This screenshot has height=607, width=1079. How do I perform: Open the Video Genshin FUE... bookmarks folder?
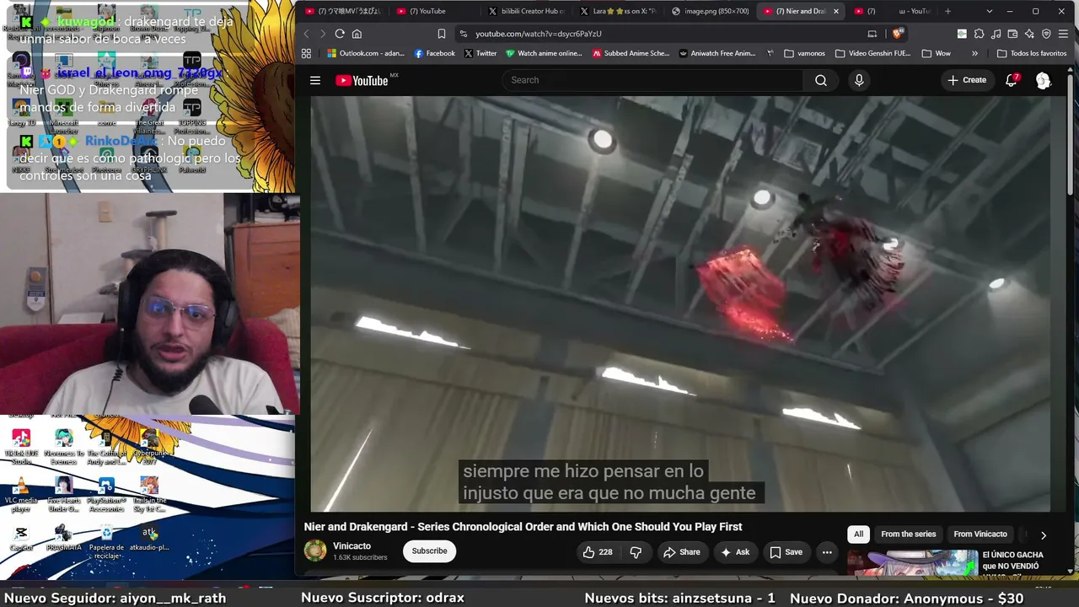(x=872, y=53)
